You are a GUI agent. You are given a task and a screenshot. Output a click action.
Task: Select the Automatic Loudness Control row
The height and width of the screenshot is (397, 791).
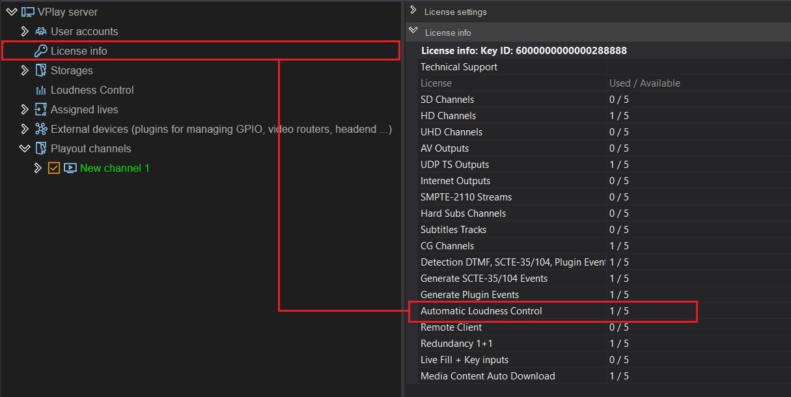pyautogui.click(x=604, y=311)
